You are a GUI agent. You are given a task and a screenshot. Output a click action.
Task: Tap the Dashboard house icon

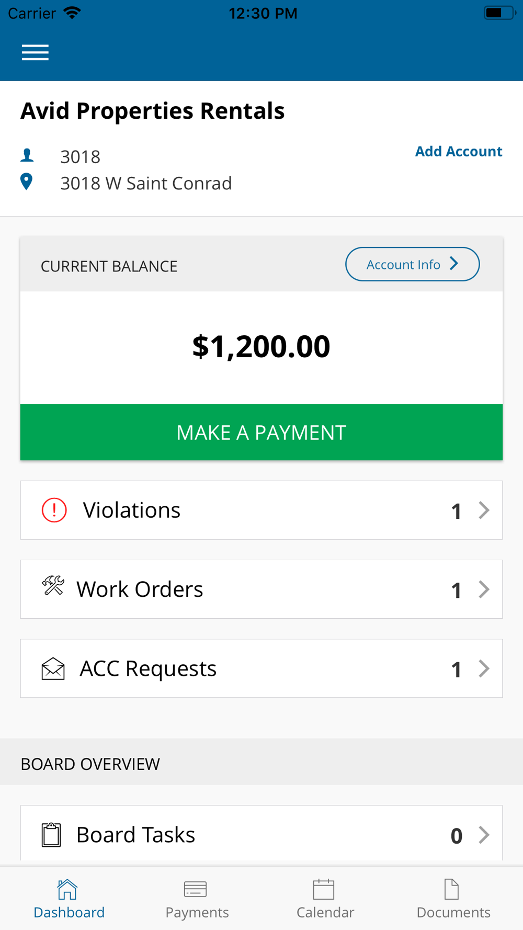[x=67, y=889]
